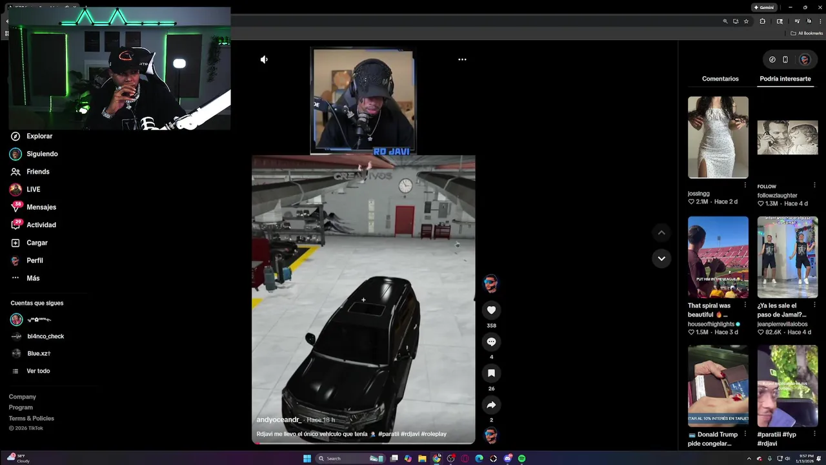The image size is (826, 465).
Task: Open Mensajes inbox
Action: click(x=34, y=207)
